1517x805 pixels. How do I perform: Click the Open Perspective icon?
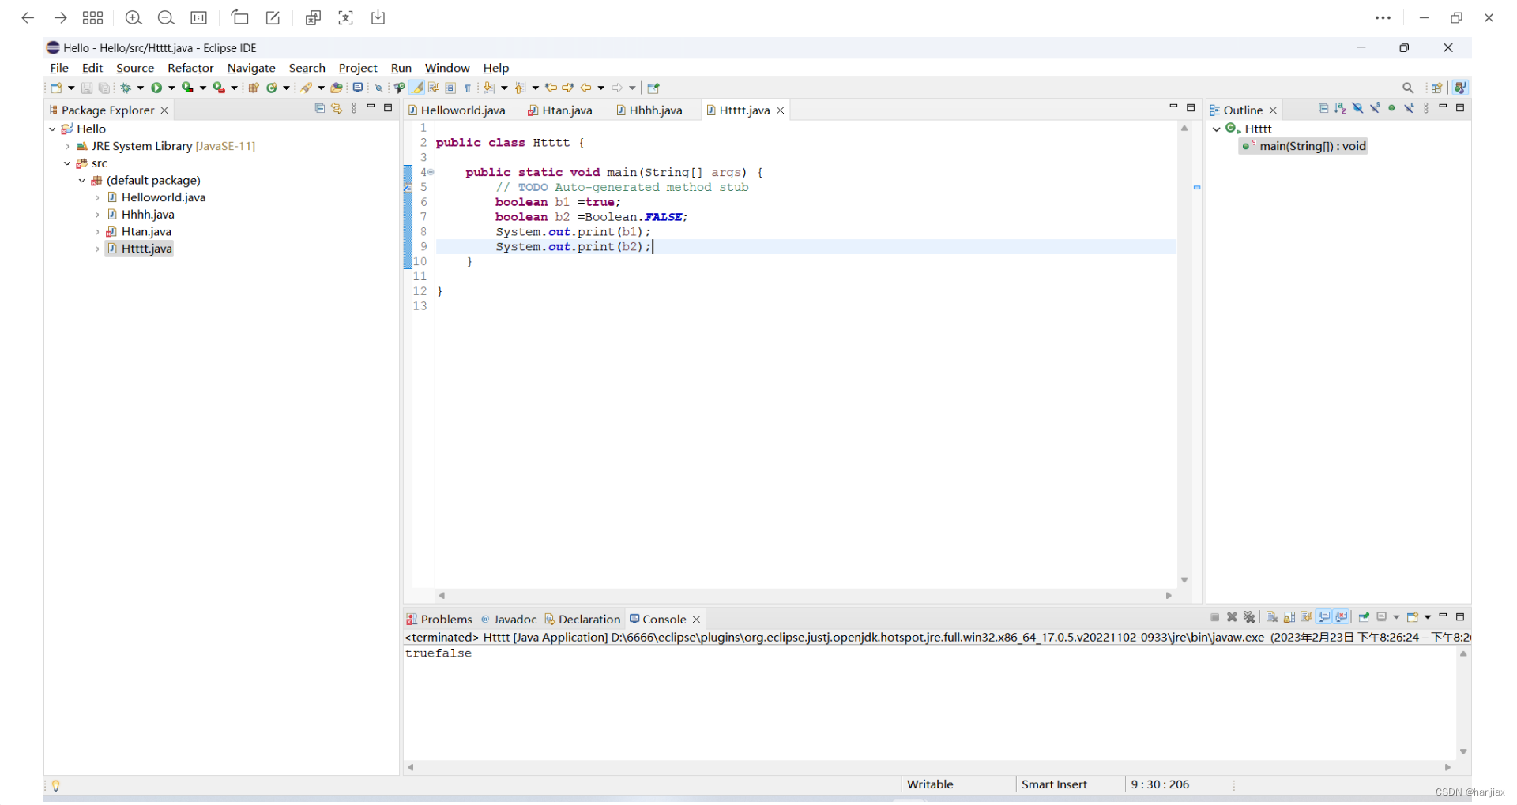point(1436,88)
